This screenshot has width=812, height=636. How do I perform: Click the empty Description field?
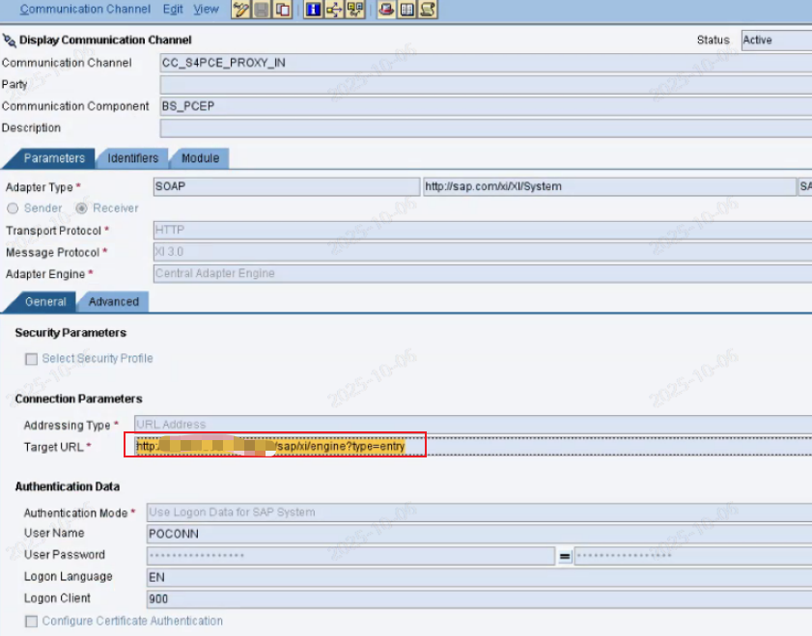point(486,128)
